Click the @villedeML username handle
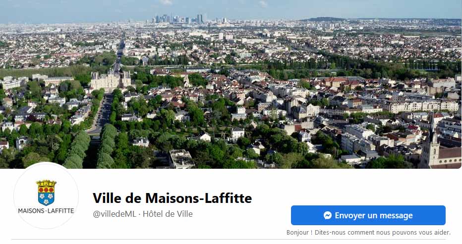The height and width of the screenshot is (244, 462). pyautogui.click(x=115, y=214)
